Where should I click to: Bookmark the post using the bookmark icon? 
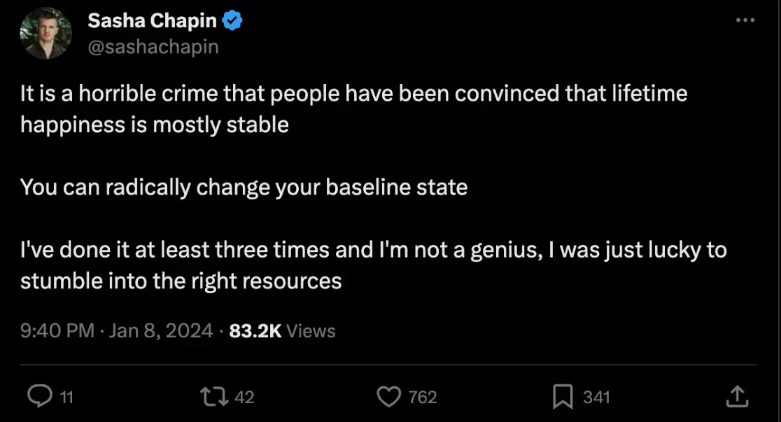click(563, 397)
